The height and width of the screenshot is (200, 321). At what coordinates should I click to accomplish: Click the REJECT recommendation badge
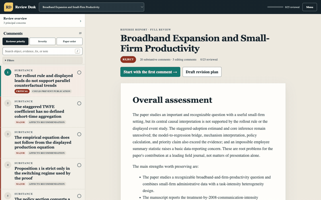click(x=128, y=59)
